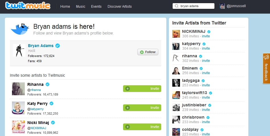This screenshot has height=136, width=270.
Task: Click the Invite Artists from Twitter heading
Action: (199, 23)
